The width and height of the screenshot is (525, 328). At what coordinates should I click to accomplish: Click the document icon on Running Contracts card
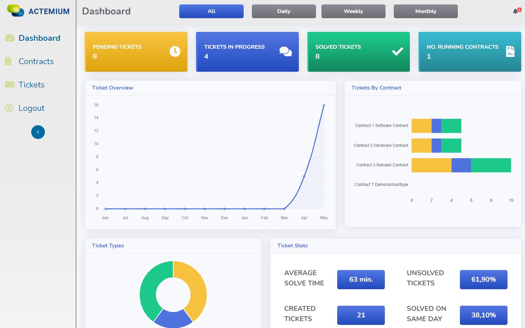click(x=510, y=51)
